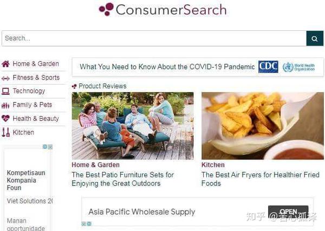Click inside the Search text field
The width and height of the screenshot is (325, 231).
pyautogui.click(x=154, y=39)
